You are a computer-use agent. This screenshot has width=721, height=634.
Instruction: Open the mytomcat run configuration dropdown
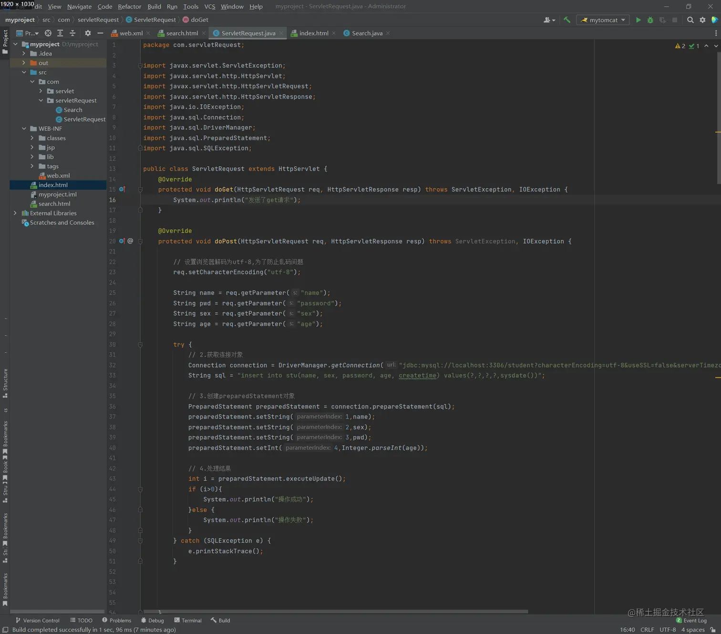[x=603, y=20]
